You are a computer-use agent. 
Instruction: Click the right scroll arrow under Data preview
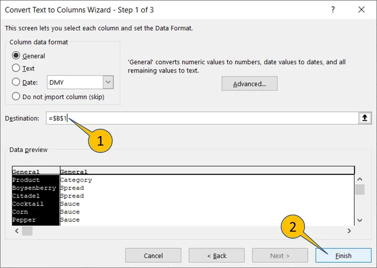[349, 231]
